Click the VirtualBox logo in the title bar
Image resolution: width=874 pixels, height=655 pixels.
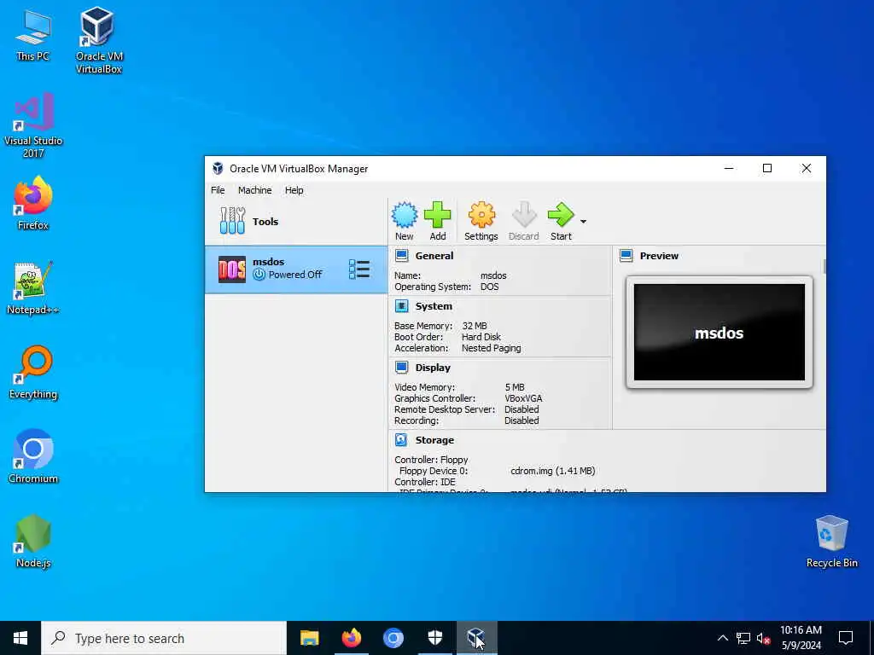click(218, 169)
